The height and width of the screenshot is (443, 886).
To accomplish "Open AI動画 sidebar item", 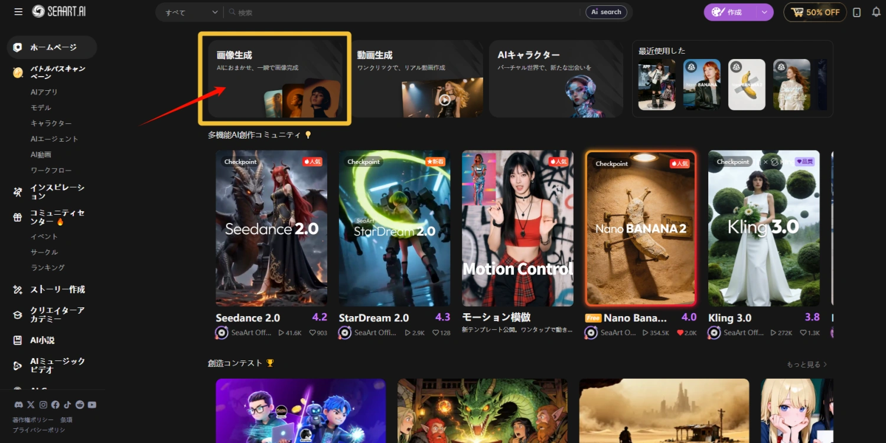I will (x=41, y=155).
